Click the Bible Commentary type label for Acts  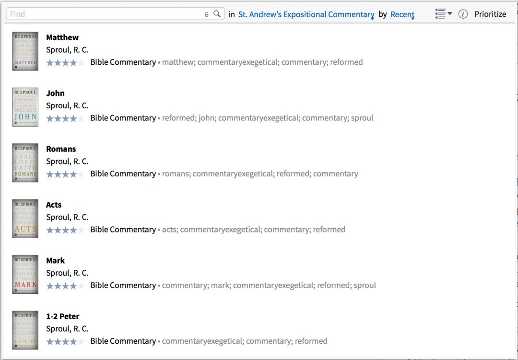[123, 230]
